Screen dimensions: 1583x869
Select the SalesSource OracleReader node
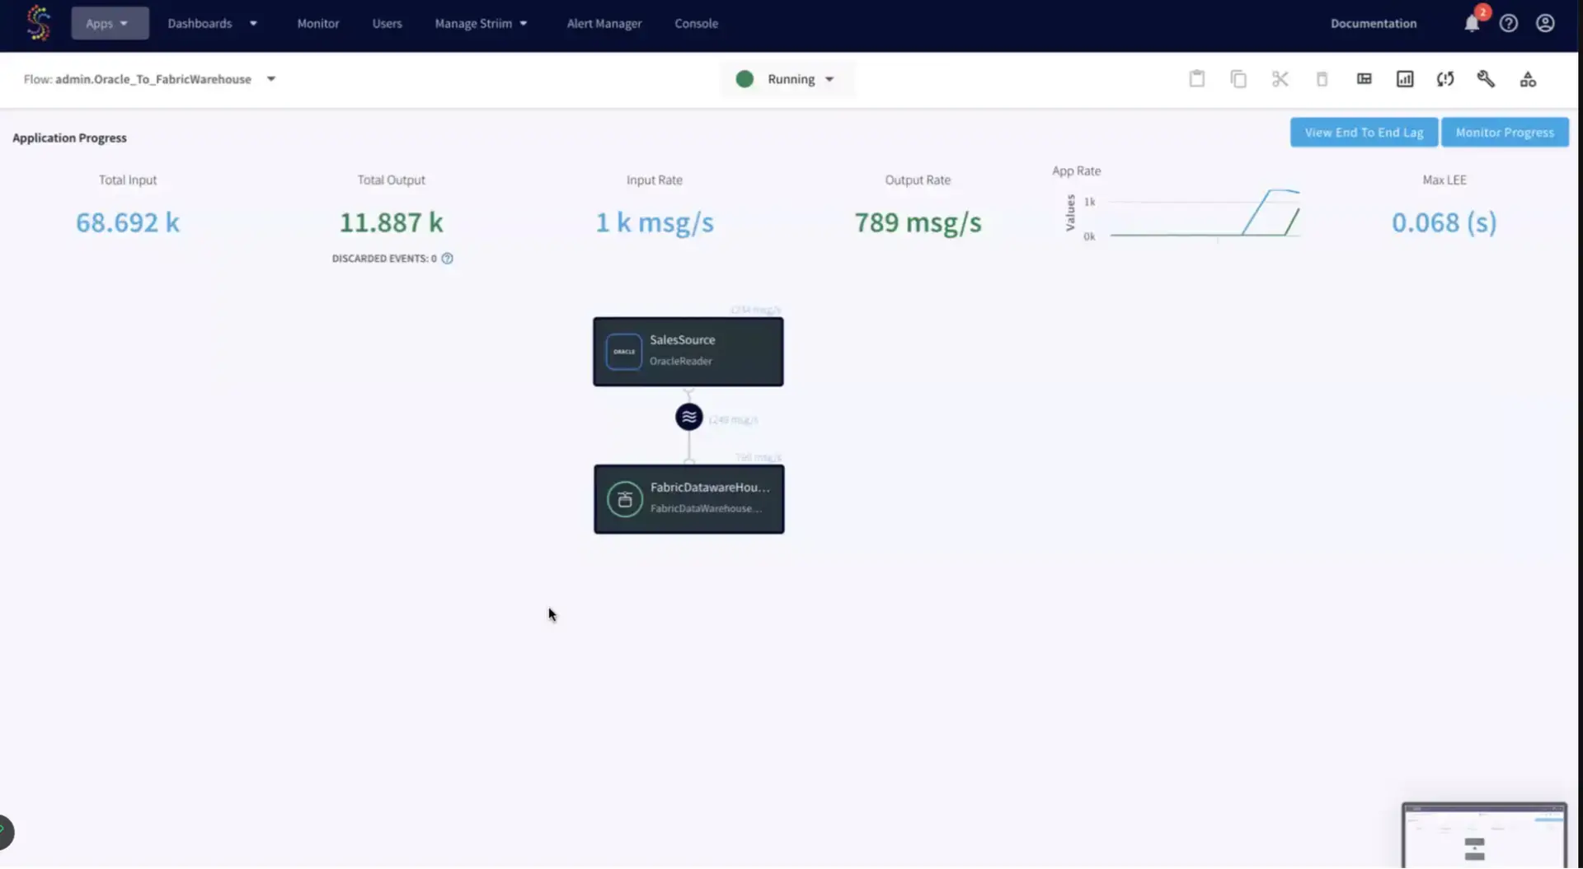coord(688,352)
